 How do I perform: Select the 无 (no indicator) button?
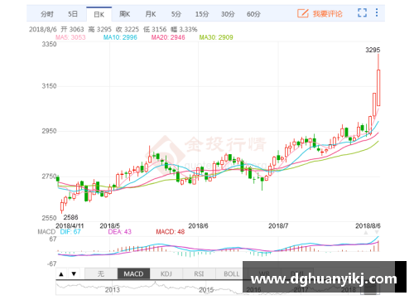pos(101,274)
